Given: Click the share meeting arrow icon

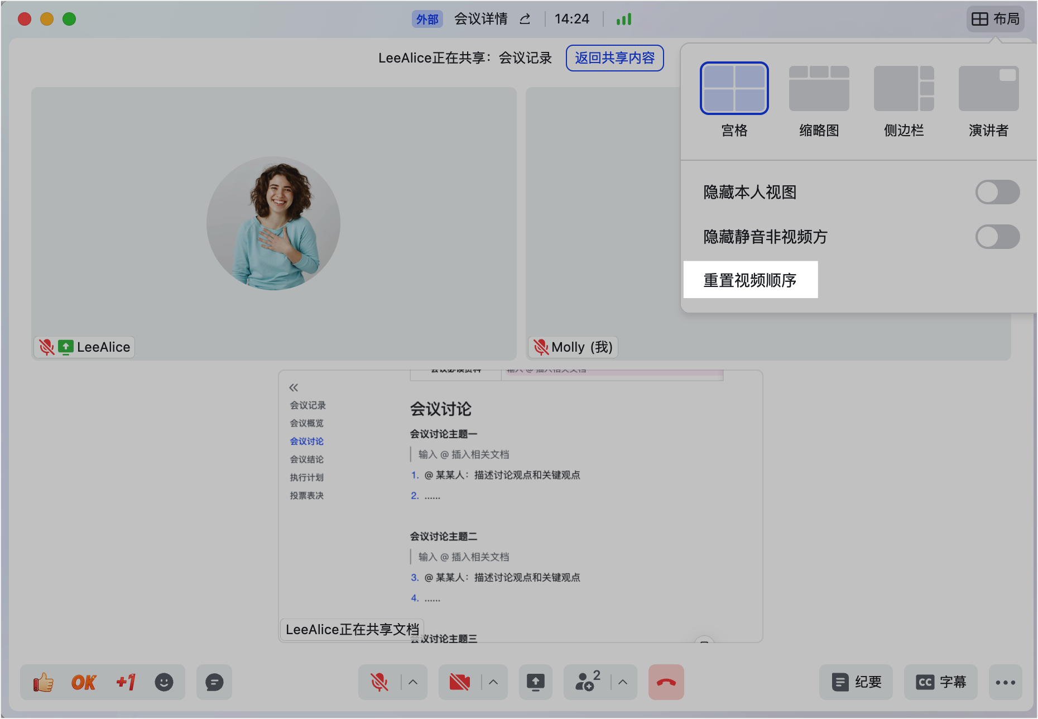Looking at the screenshot, I should point(525,19).
